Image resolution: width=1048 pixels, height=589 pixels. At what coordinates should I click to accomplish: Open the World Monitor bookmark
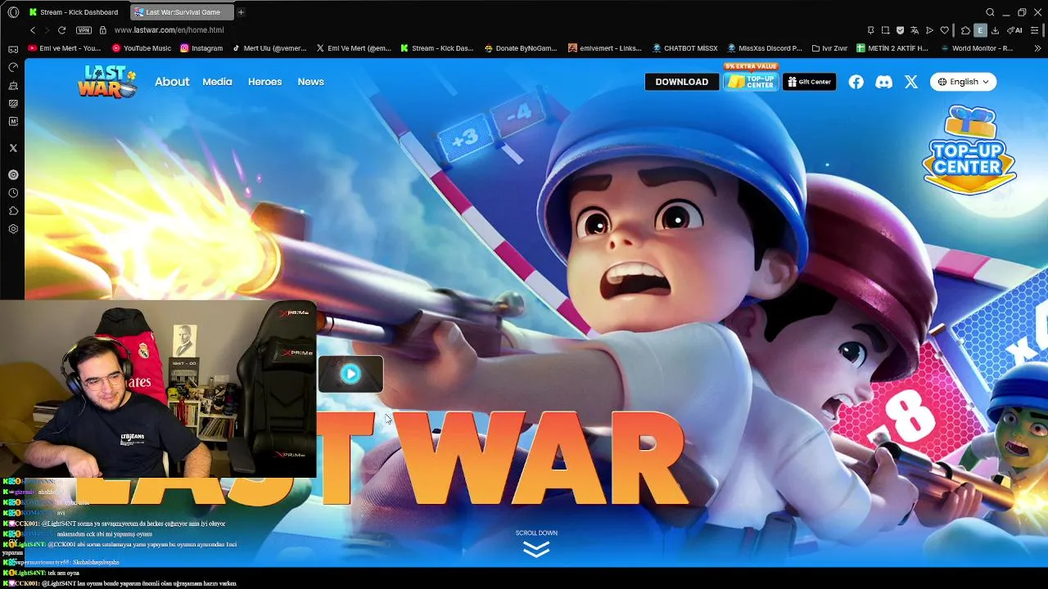tap(976, 48)
